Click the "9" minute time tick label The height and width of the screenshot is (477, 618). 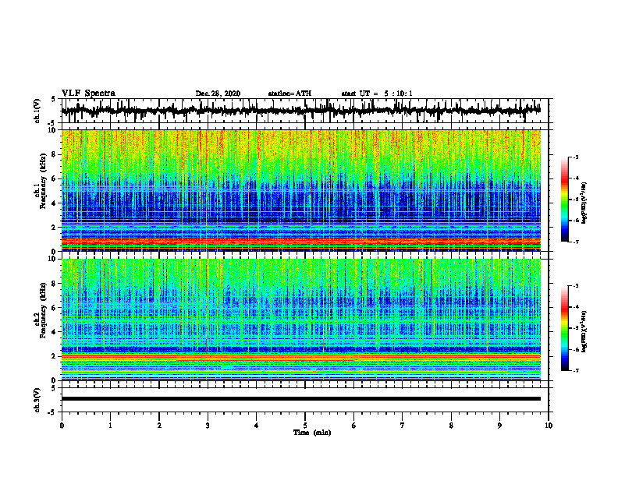pos(499,426)
